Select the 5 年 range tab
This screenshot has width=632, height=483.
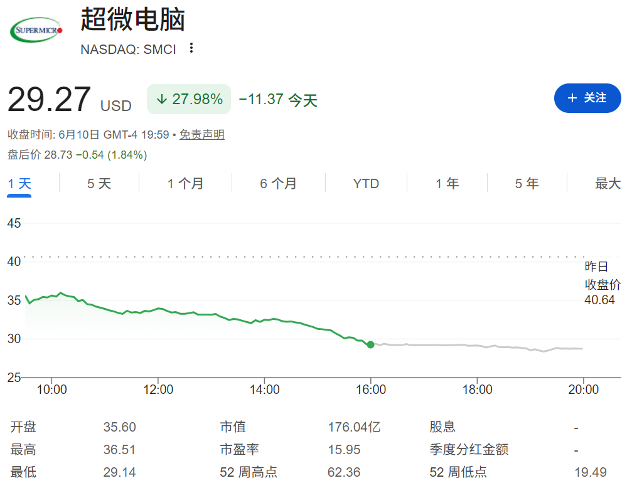527,184
